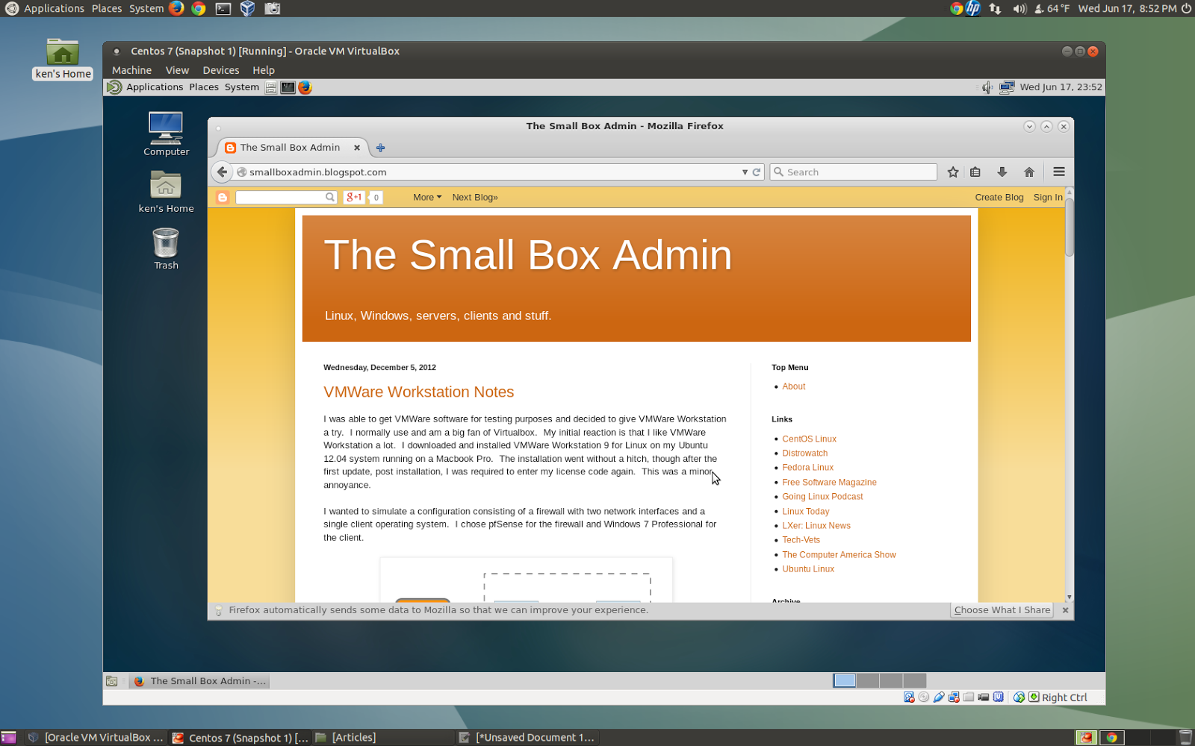Open the network up/down arrows indicator
1195x746 pixels.
pos(995,8)
